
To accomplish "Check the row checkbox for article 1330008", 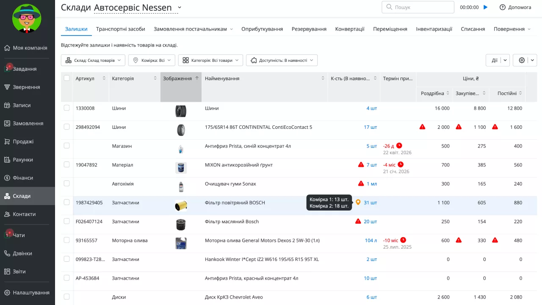I will (66, 108).
